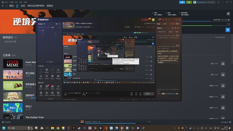Open NOCOLORFROG profile tab
Screen dimensions: 233x131
pyautogui.click(x=36, y=6)
